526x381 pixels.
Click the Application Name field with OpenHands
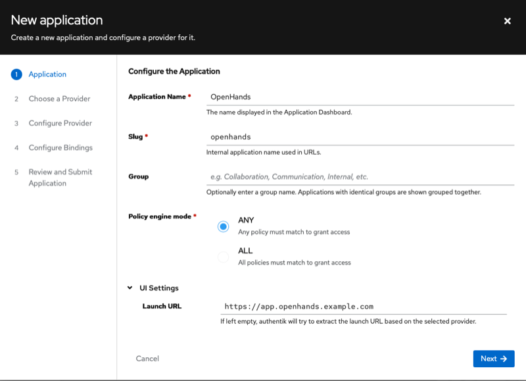click(360, 97)
